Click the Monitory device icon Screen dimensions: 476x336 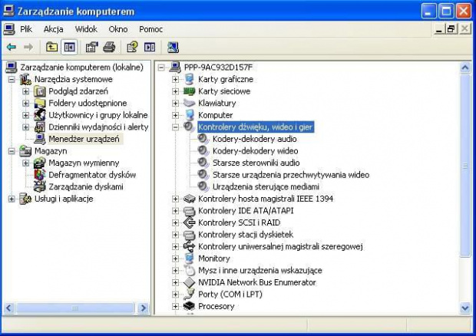(189, 259)
